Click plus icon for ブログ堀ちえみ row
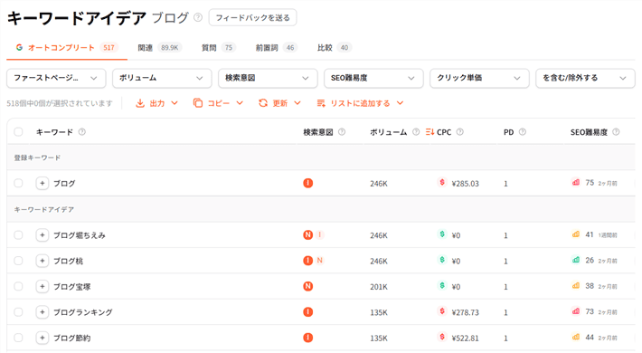This screenshot has height=353, width=642. click(42, 235)
